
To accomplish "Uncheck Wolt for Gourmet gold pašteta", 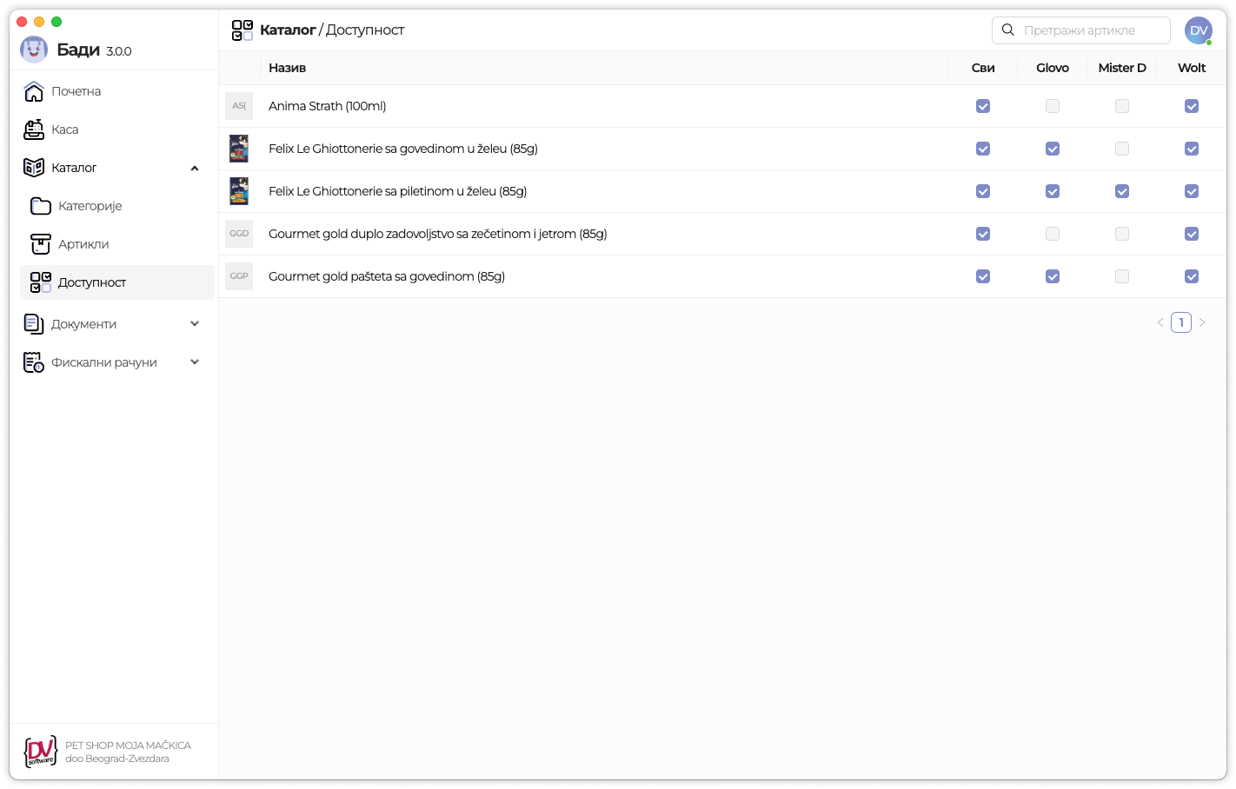I will pyautogui.click(x=1192, y=276).
